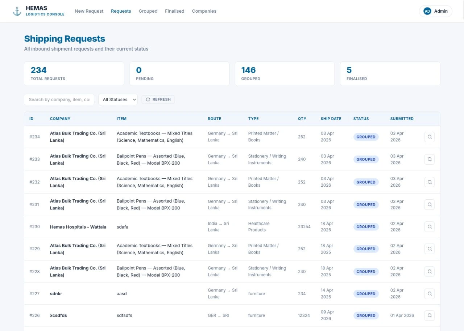Image resolution: width=464 pixels, height=331 pixels.
Task: Click page subtitle about inbound shipment requests
Action: pyautogui.click(x=86, y=49)
